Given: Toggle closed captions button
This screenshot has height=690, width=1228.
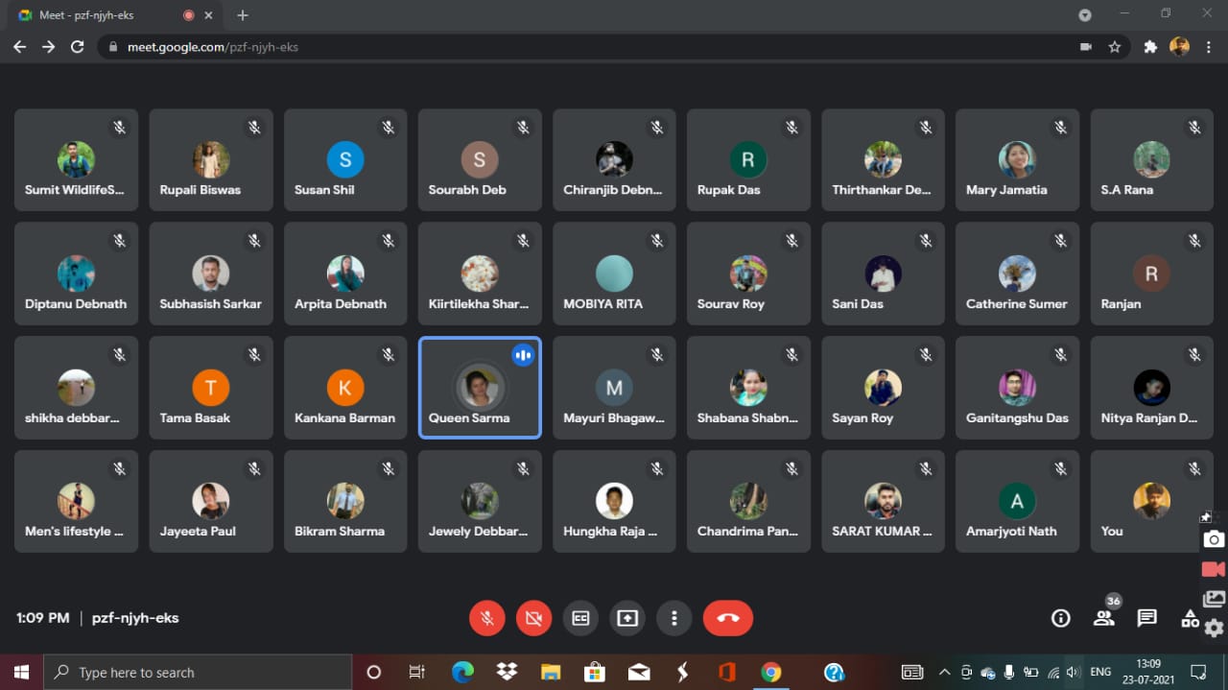Looking at the screenshot, I should tap(580, 618).
